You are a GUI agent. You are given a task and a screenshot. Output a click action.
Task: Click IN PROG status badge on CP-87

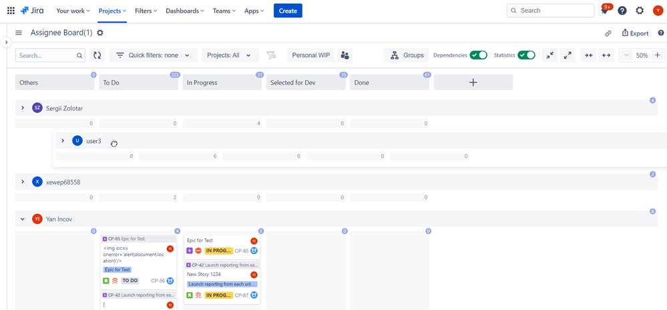[218, 295]
